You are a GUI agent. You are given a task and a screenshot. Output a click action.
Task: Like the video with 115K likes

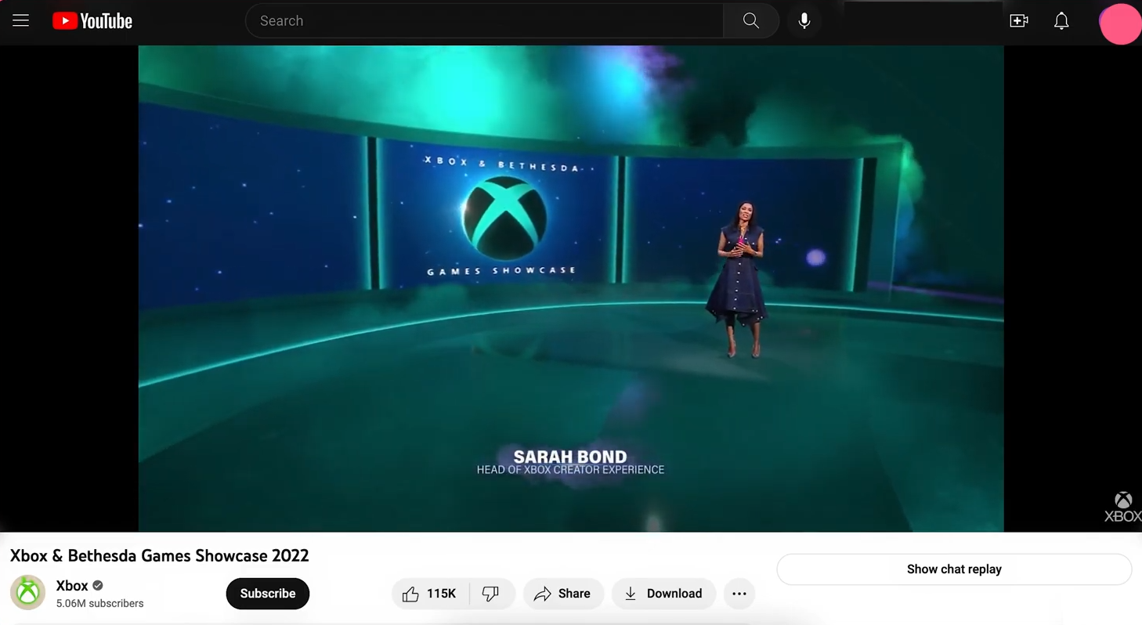[x=430, y=594]
